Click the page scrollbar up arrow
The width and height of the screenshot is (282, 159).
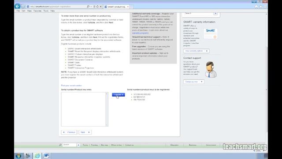[x=266, y=14]
